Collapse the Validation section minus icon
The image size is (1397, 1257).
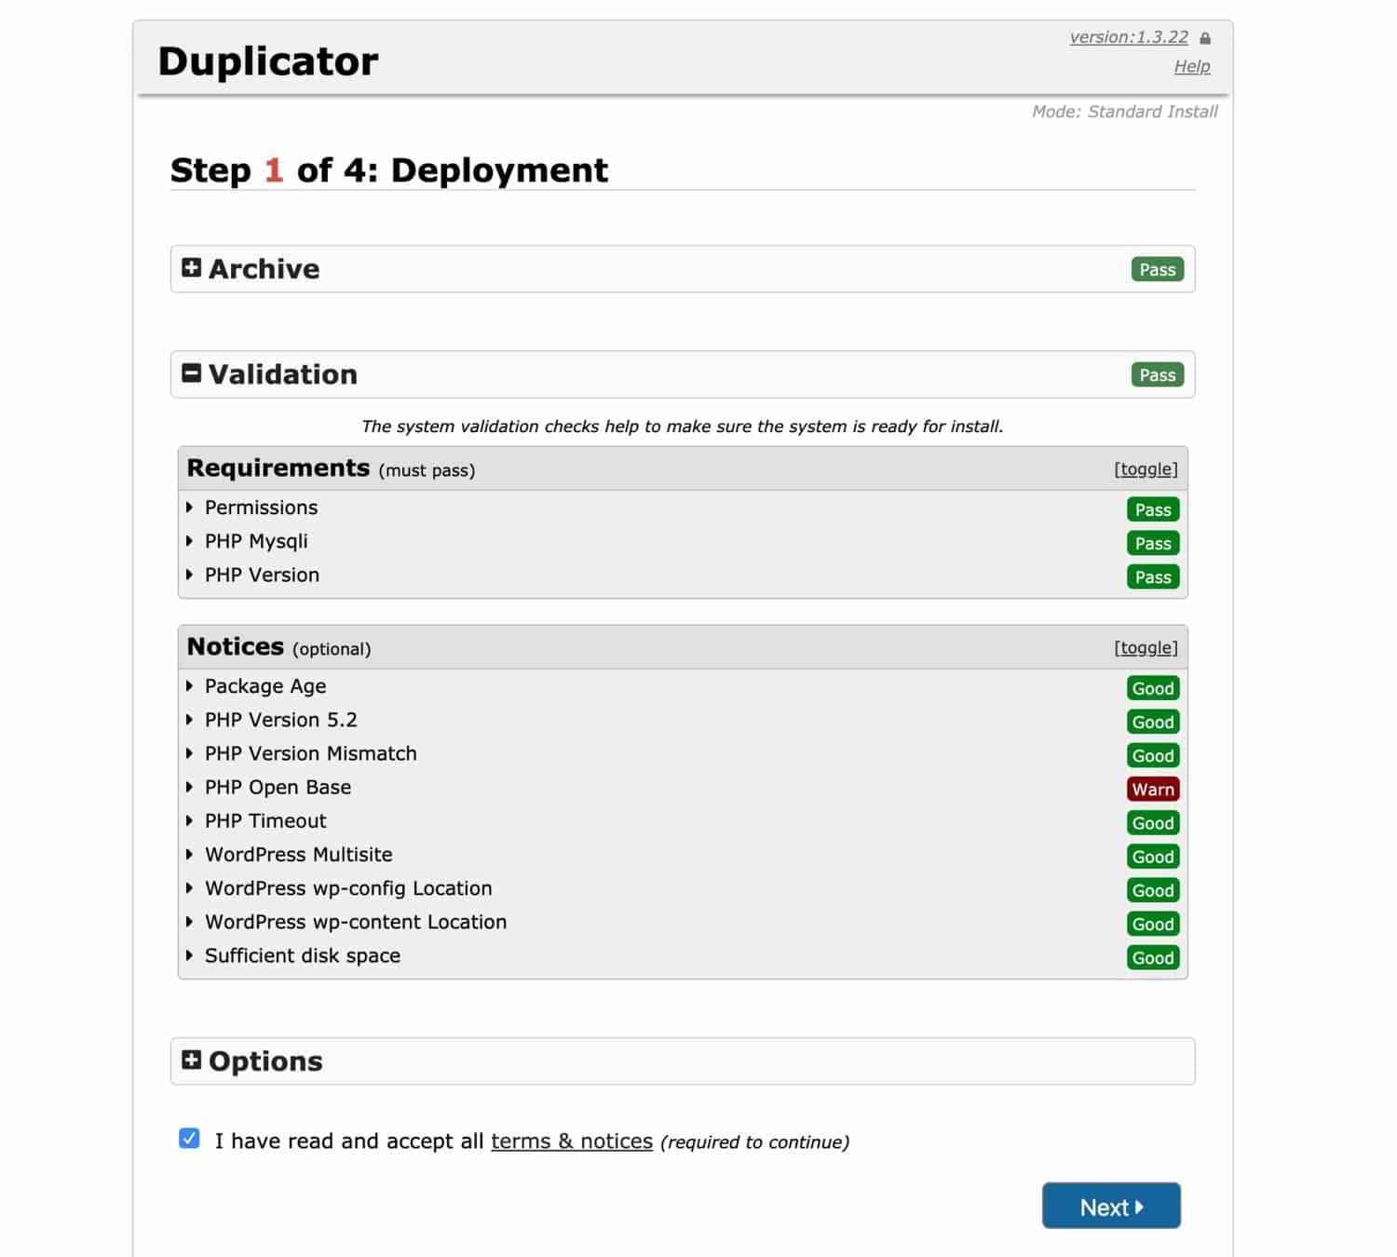click(x=192, y=372)
